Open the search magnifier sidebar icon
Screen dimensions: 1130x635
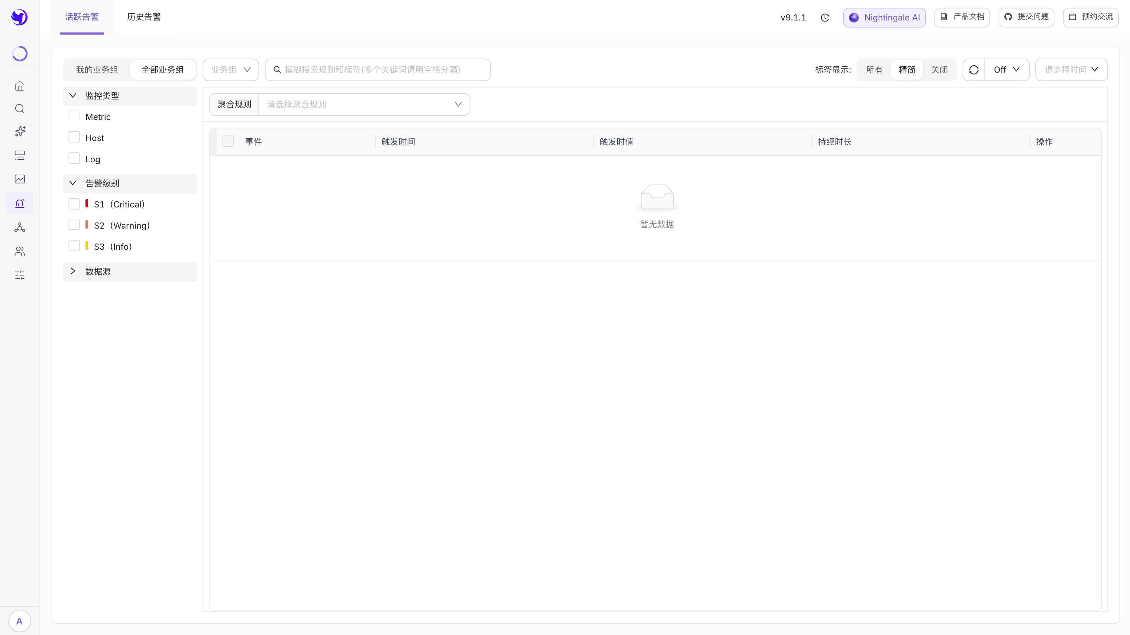[x=20, y=109]
